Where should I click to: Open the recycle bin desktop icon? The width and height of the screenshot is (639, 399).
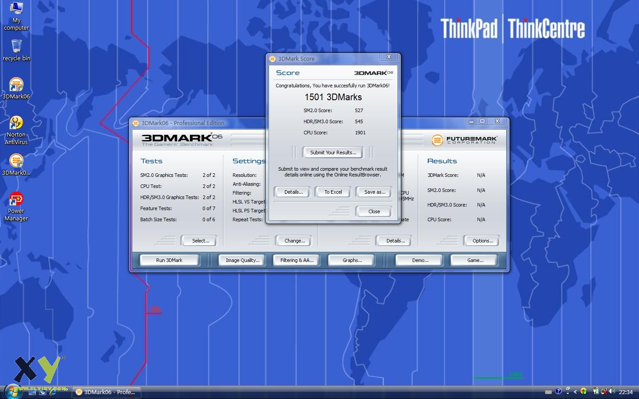point(16,50)
